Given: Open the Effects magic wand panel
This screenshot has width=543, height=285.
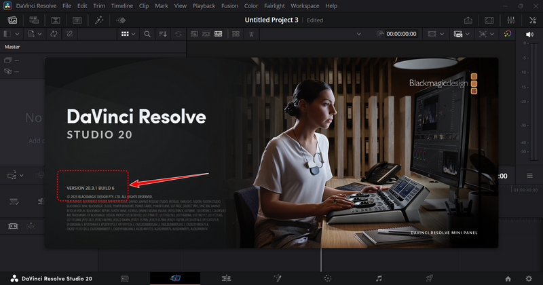Looking at the screenshot, I should 100,20.
